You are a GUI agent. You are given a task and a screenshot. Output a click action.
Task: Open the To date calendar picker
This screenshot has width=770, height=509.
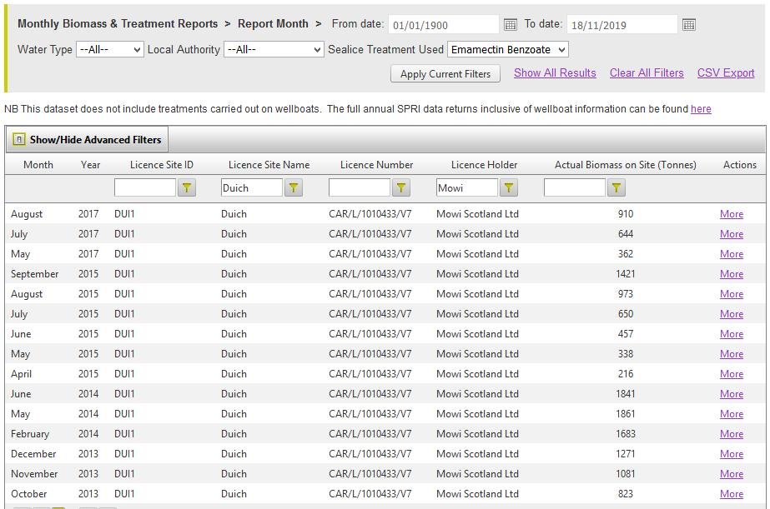688,25
